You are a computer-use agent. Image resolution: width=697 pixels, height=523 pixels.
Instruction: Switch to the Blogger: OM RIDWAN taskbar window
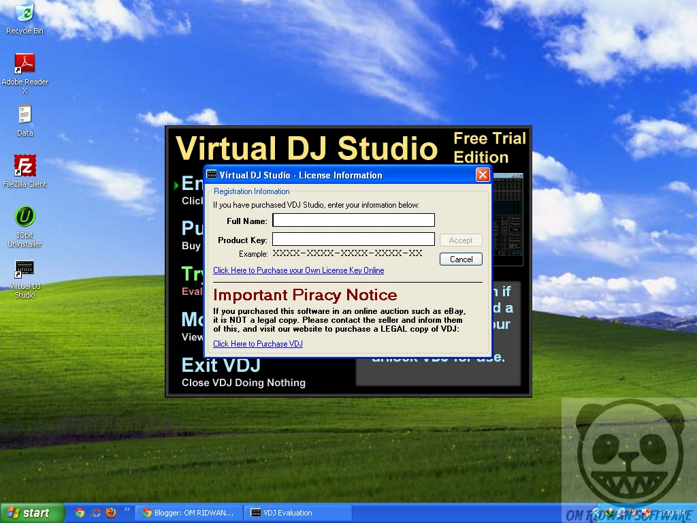pos(189,513)
